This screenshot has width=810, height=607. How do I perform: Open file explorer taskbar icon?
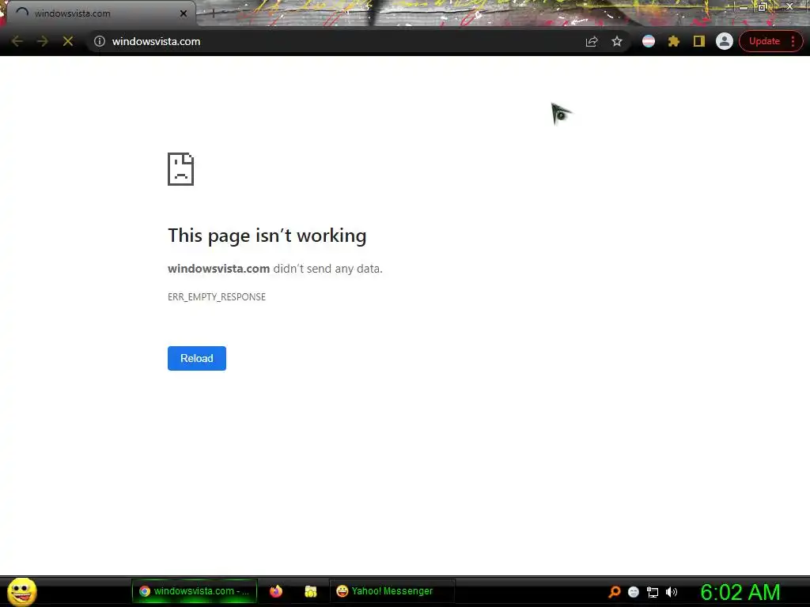[310, 591]
